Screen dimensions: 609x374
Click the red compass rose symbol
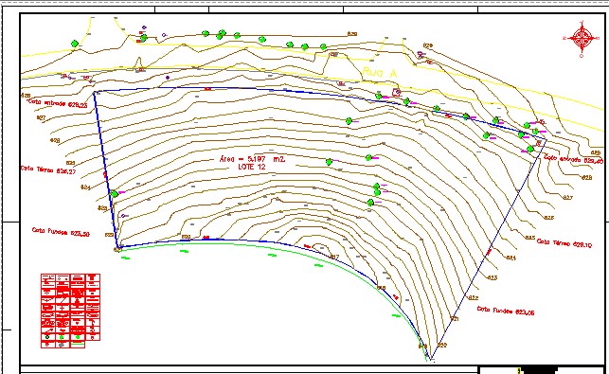pos(582,38)
